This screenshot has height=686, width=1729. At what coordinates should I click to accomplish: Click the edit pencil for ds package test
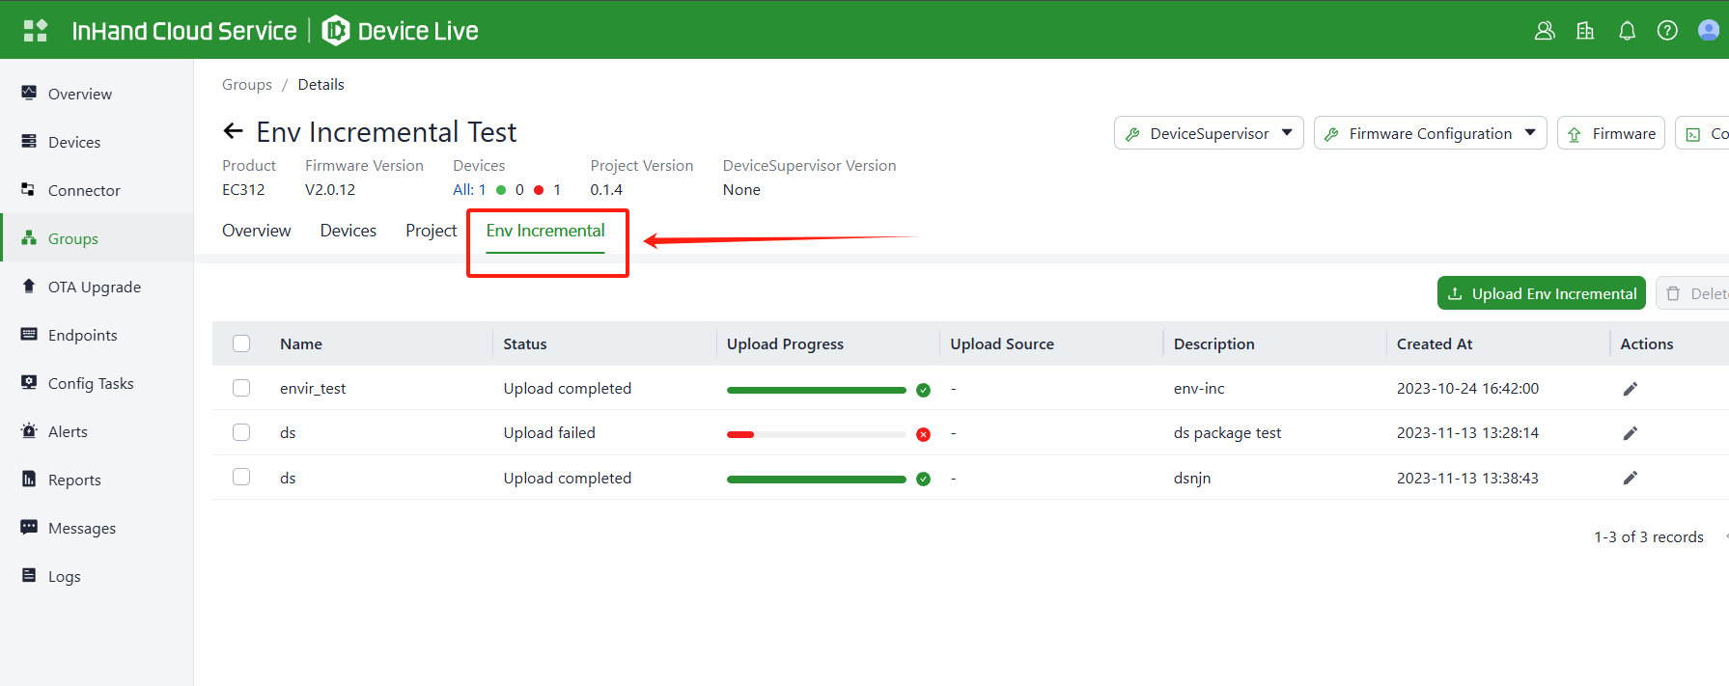[1630, 433]
